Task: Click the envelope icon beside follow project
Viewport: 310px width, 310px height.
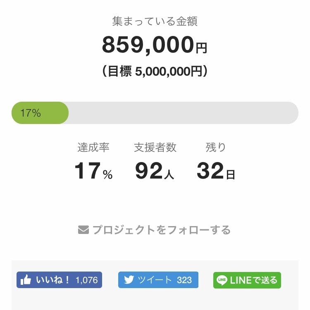Action: (x=83, y=230)
